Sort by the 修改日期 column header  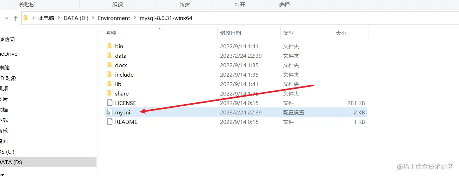231,33
